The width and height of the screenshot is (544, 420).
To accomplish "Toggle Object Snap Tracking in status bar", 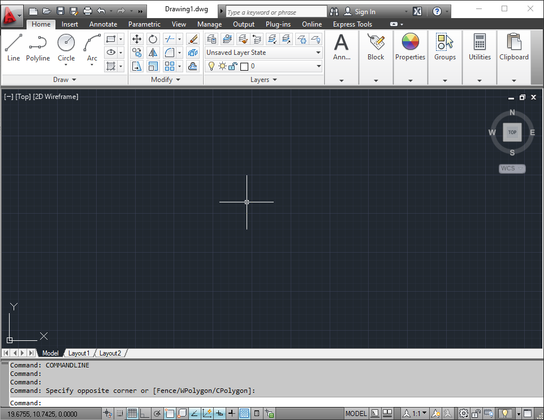I will tap(195, 413).
